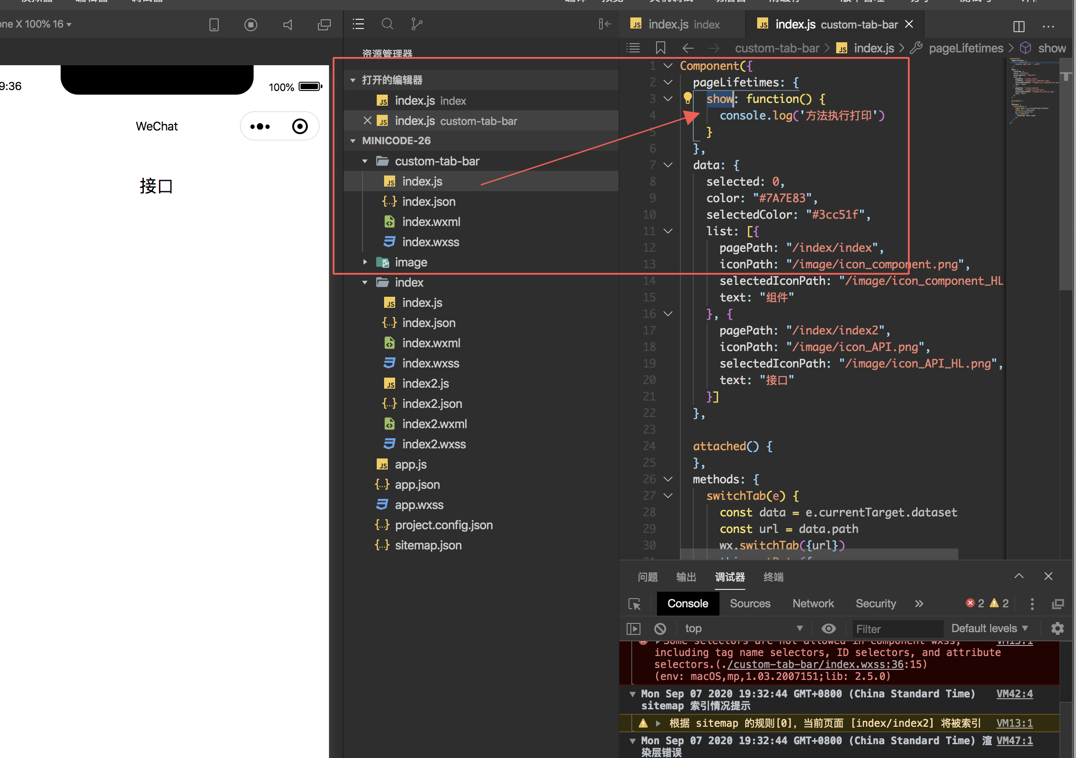
Task: Click the console Filter input field
Action: pos(896,629)
